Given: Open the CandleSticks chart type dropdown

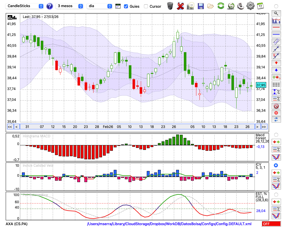Looking at the screenshot, I should [x=25, y=6].
